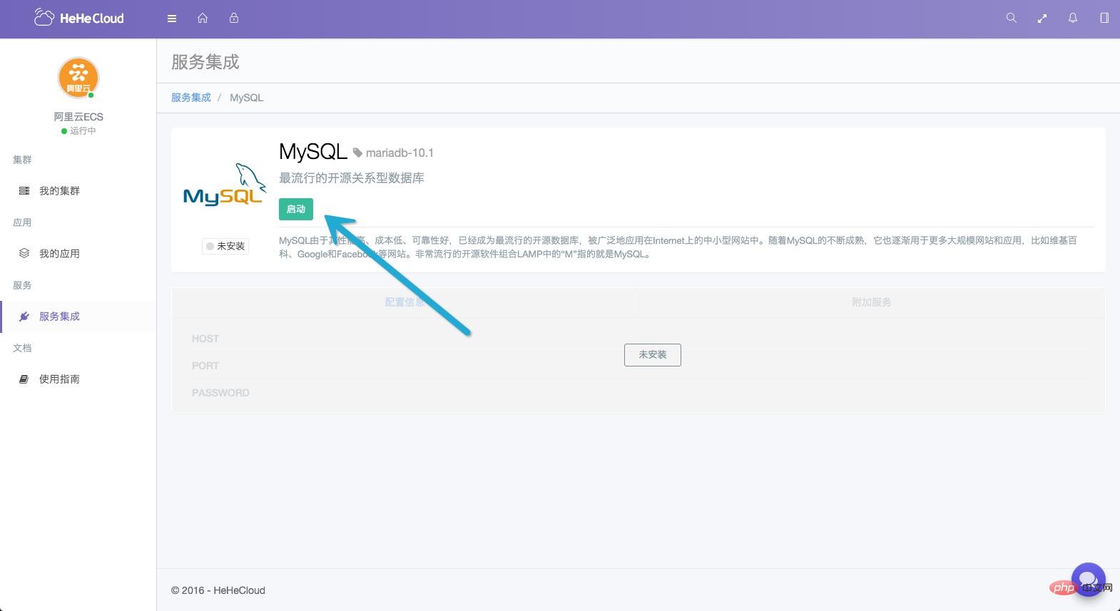Open search with the magnifier icon
Screen dimensions: 1120x611
(x=1011, y=19)
